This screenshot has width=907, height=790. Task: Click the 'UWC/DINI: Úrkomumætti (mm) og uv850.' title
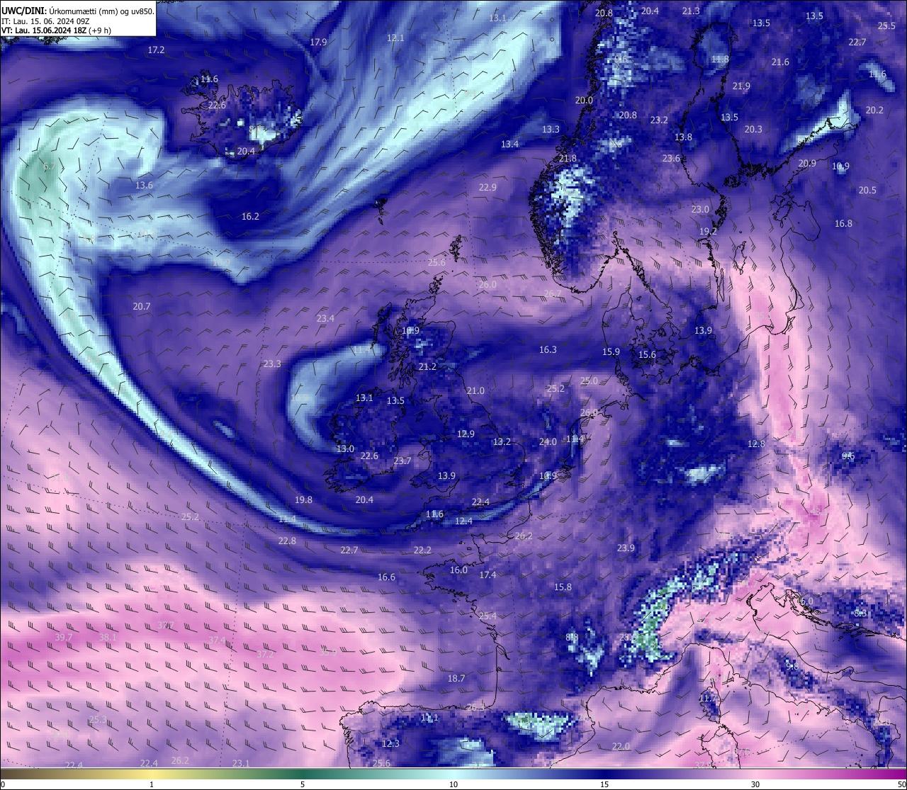click(x=78, y=11)
